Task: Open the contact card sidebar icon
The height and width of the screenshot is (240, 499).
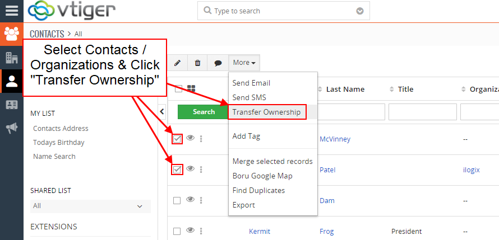Action: click(x=12, y=105)
